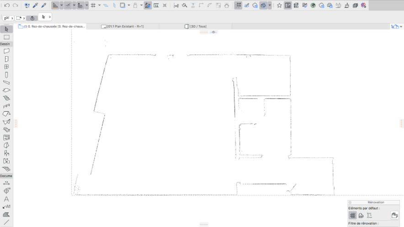Open the globe location icon

tap(313, 5)
